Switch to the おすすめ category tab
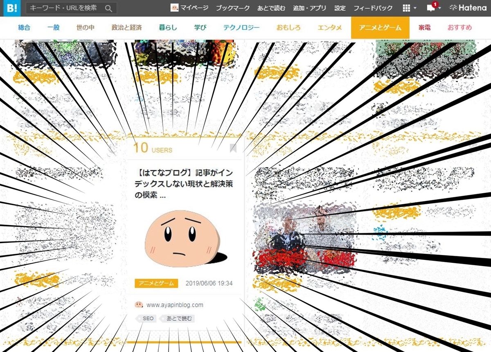 [x=459, y=28]
